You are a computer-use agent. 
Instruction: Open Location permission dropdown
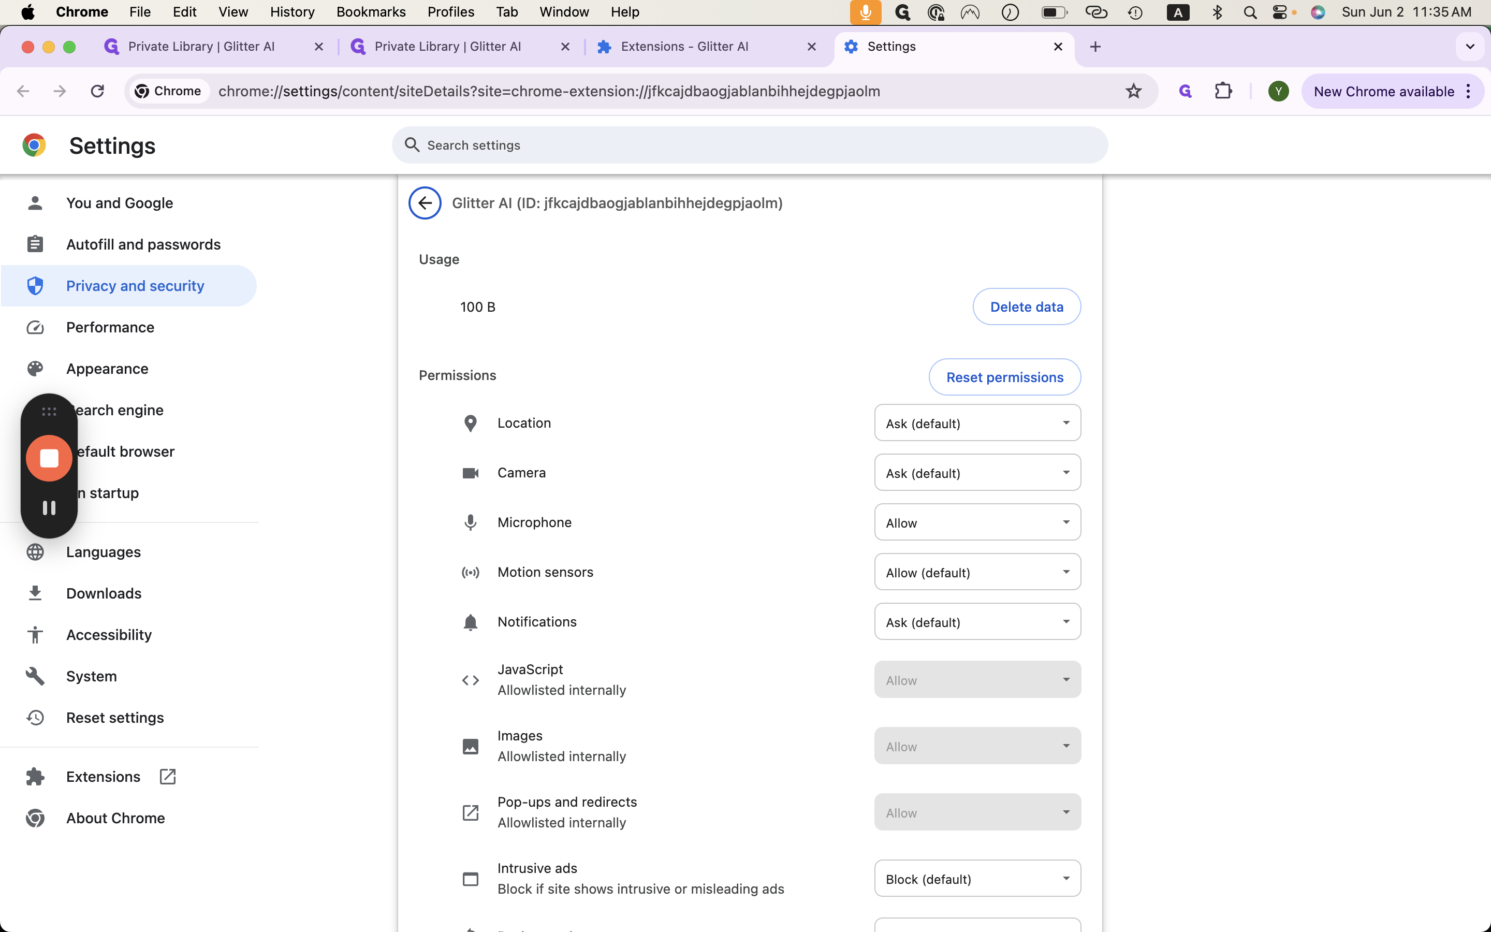coord(977,423)
